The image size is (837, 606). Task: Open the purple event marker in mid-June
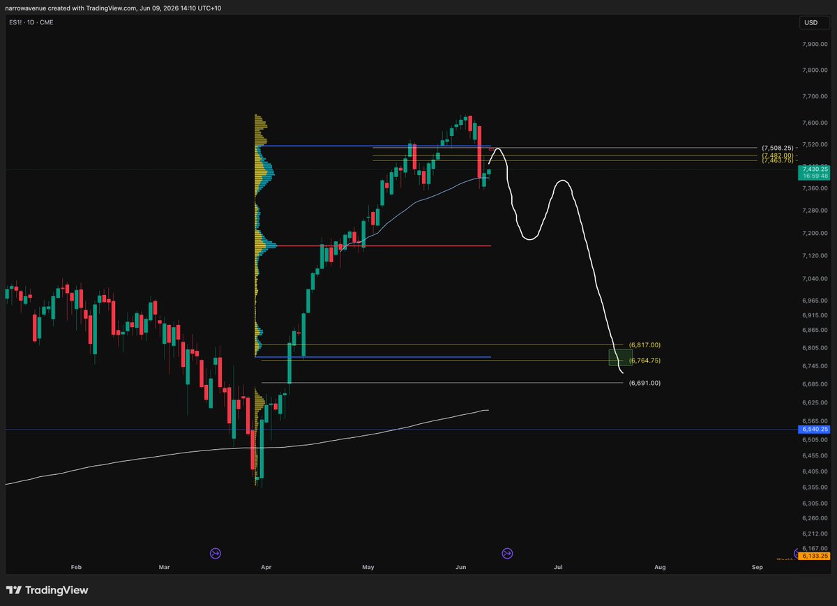coord(507,553)
